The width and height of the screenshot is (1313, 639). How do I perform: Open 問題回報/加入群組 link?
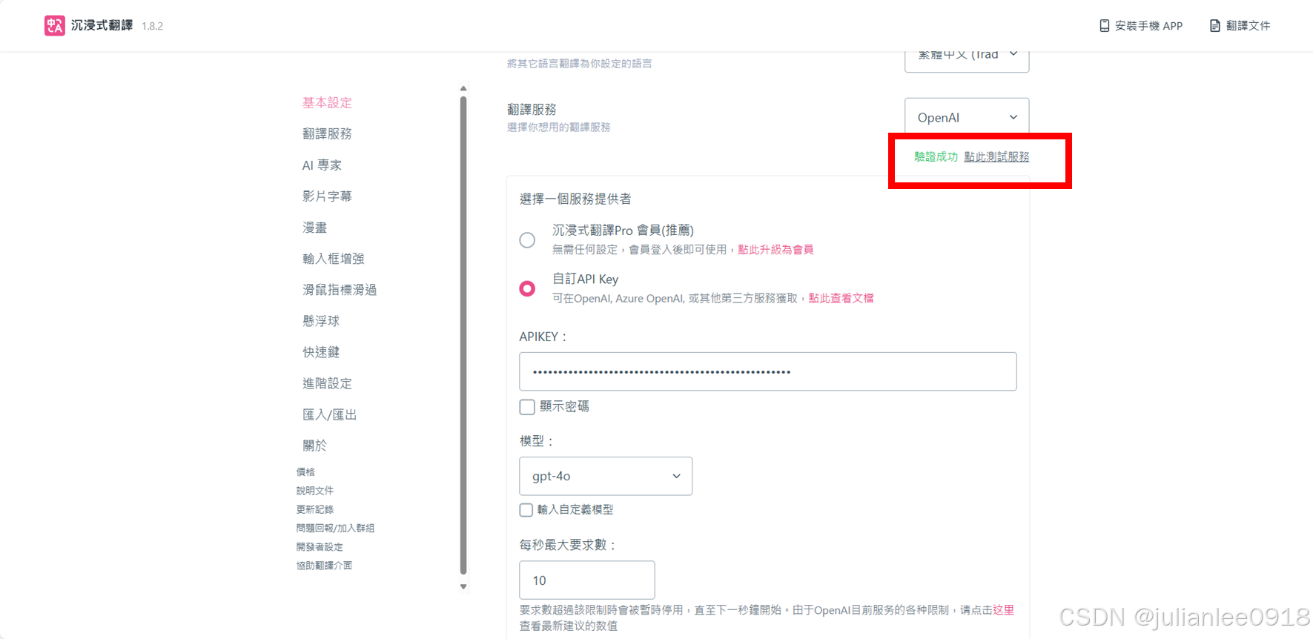point(335,528)
